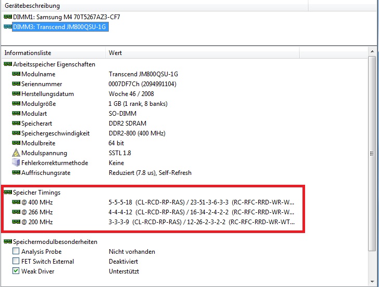Toggle the FET Switch External checkbox
Screen dimensions: 379x287
16,261
